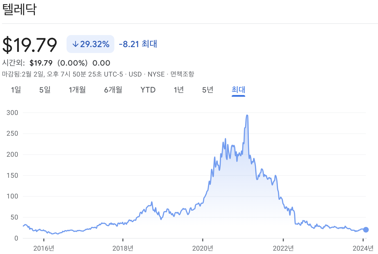Click the blue endpoint marker on the chart
This screenshot has width=378, height=254.
[366, 230]
